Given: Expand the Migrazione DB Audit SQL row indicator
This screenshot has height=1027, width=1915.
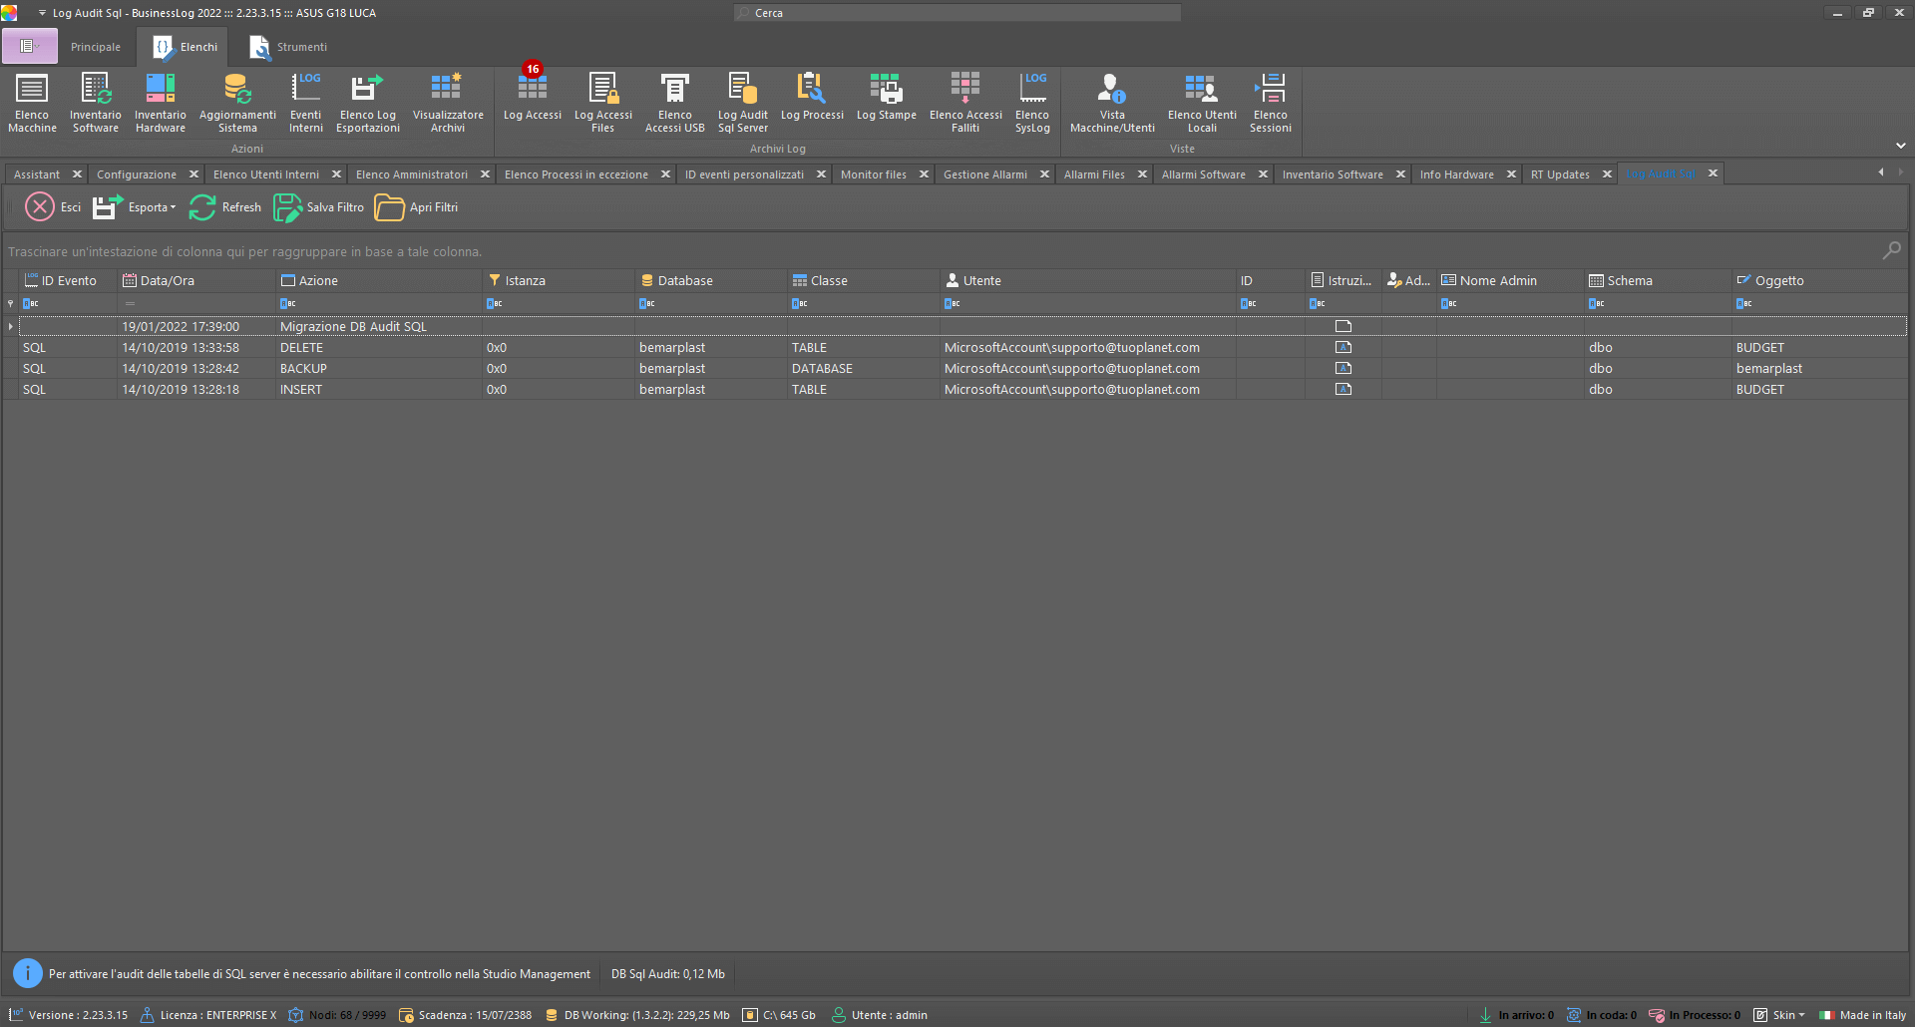Looking at the screenshot, I should pyautogui.click(x=11, y=326).
